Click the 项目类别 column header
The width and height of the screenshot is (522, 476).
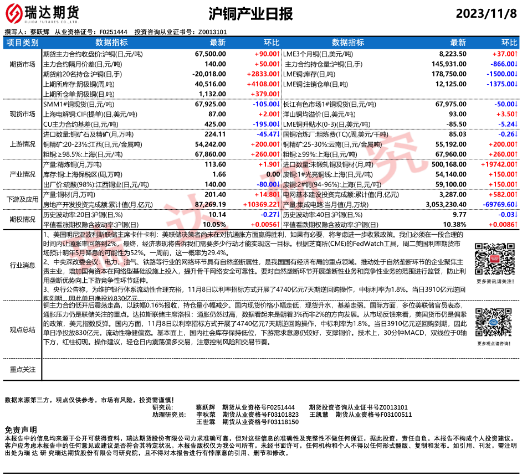point(22,43)
